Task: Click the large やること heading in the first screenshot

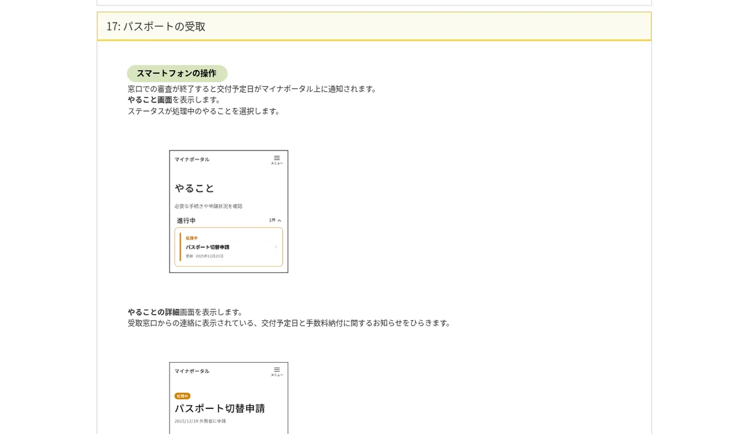Action: point(195,188)
